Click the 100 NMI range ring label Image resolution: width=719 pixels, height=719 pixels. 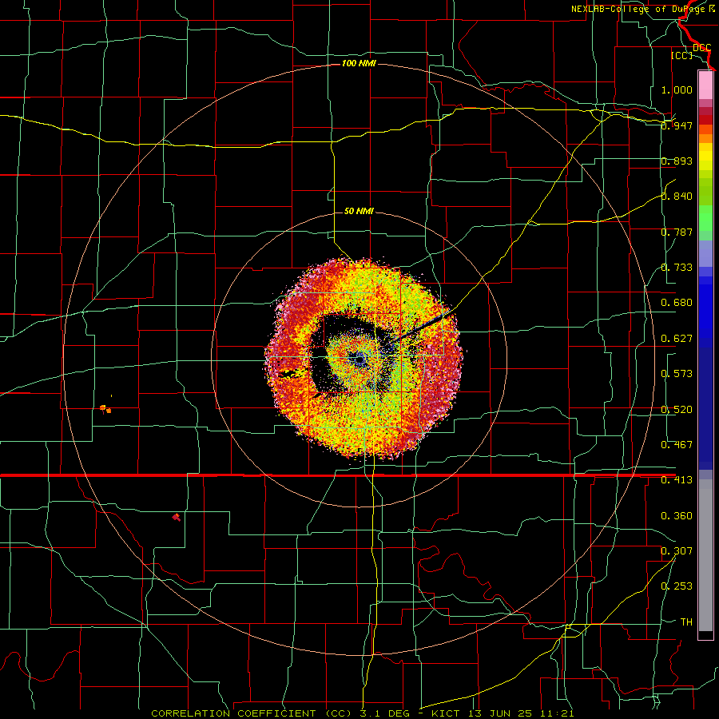359,63
